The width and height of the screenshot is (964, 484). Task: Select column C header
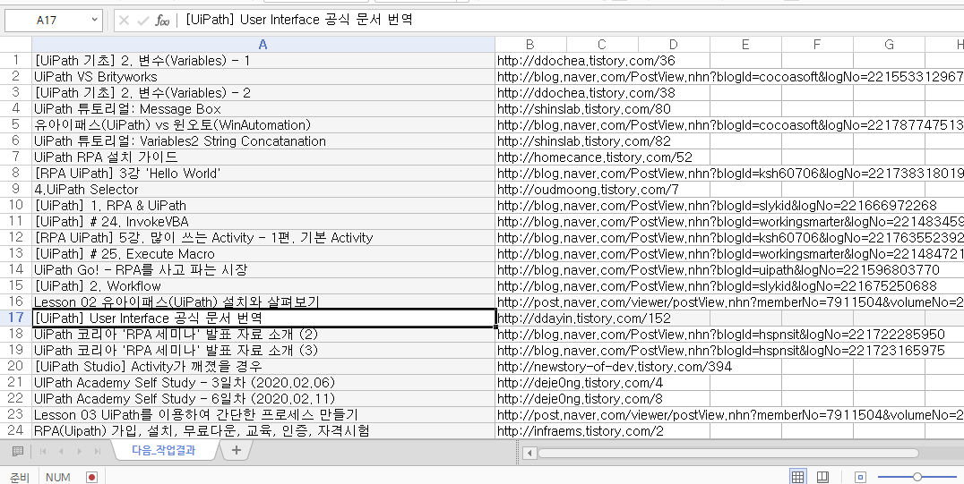pos(602,44)
